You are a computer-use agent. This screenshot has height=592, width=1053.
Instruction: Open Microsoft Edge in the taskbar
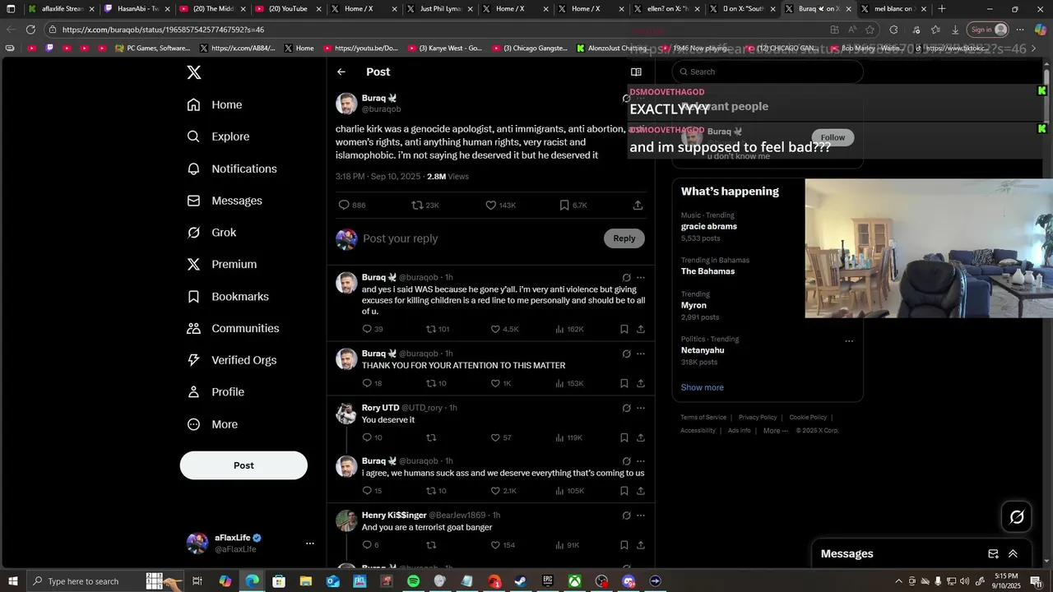[252, 581]
